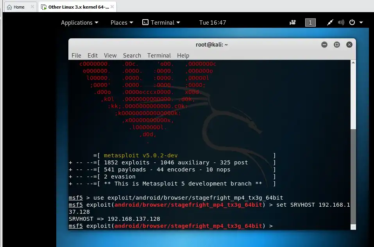Click the 1852 exploits line
Screen dimensions: 374x247
pos(172,163)
